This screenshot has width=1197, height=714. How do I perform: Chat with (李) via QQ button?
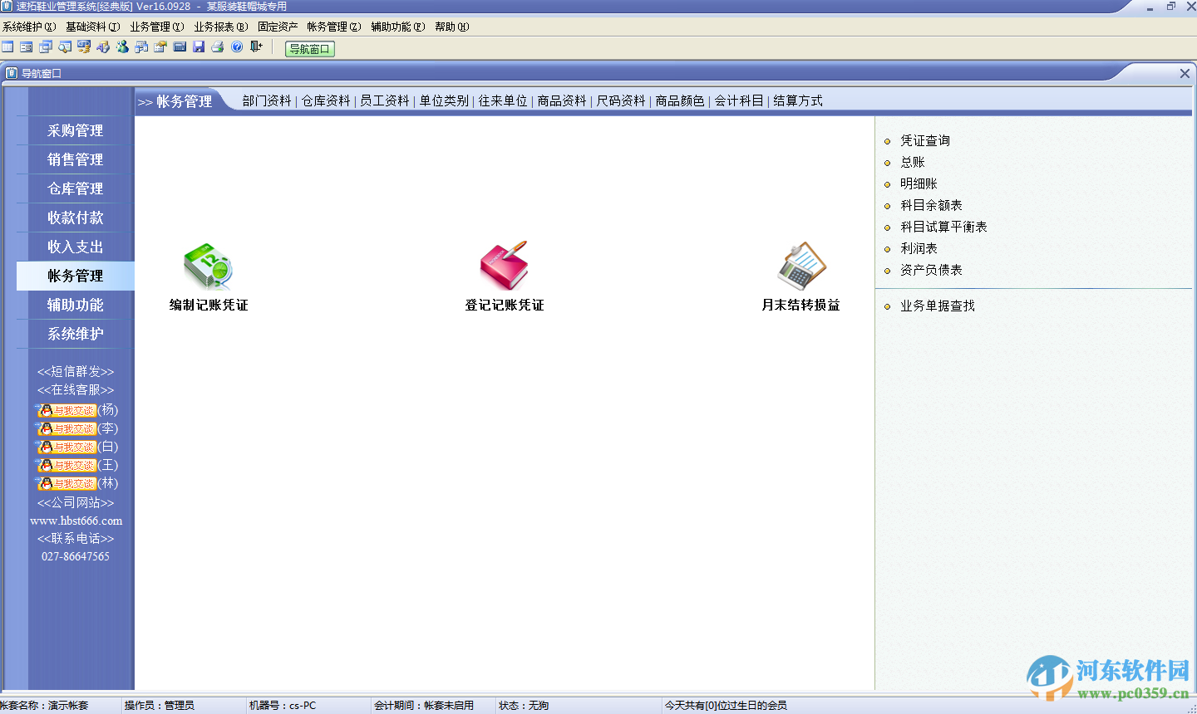click(x=66, y=428)
